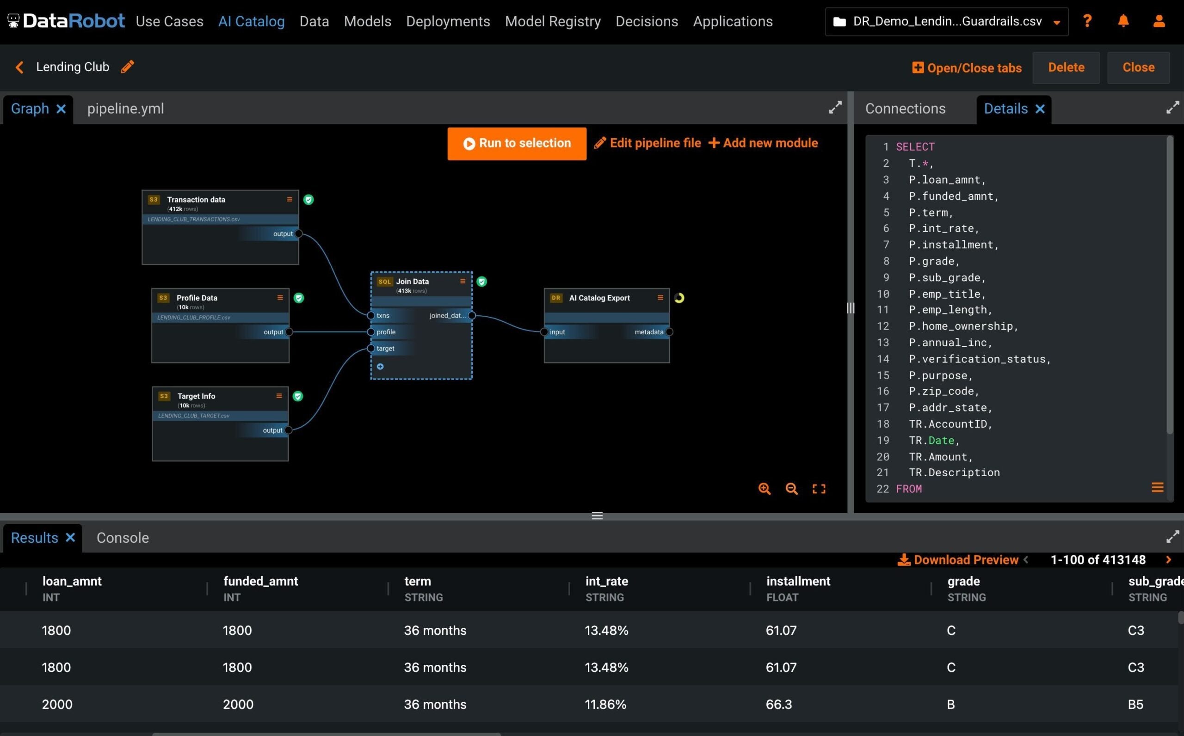Expand the Results panel to full size
This screenshot has width=1184, height=736.
pos(1172,536)
